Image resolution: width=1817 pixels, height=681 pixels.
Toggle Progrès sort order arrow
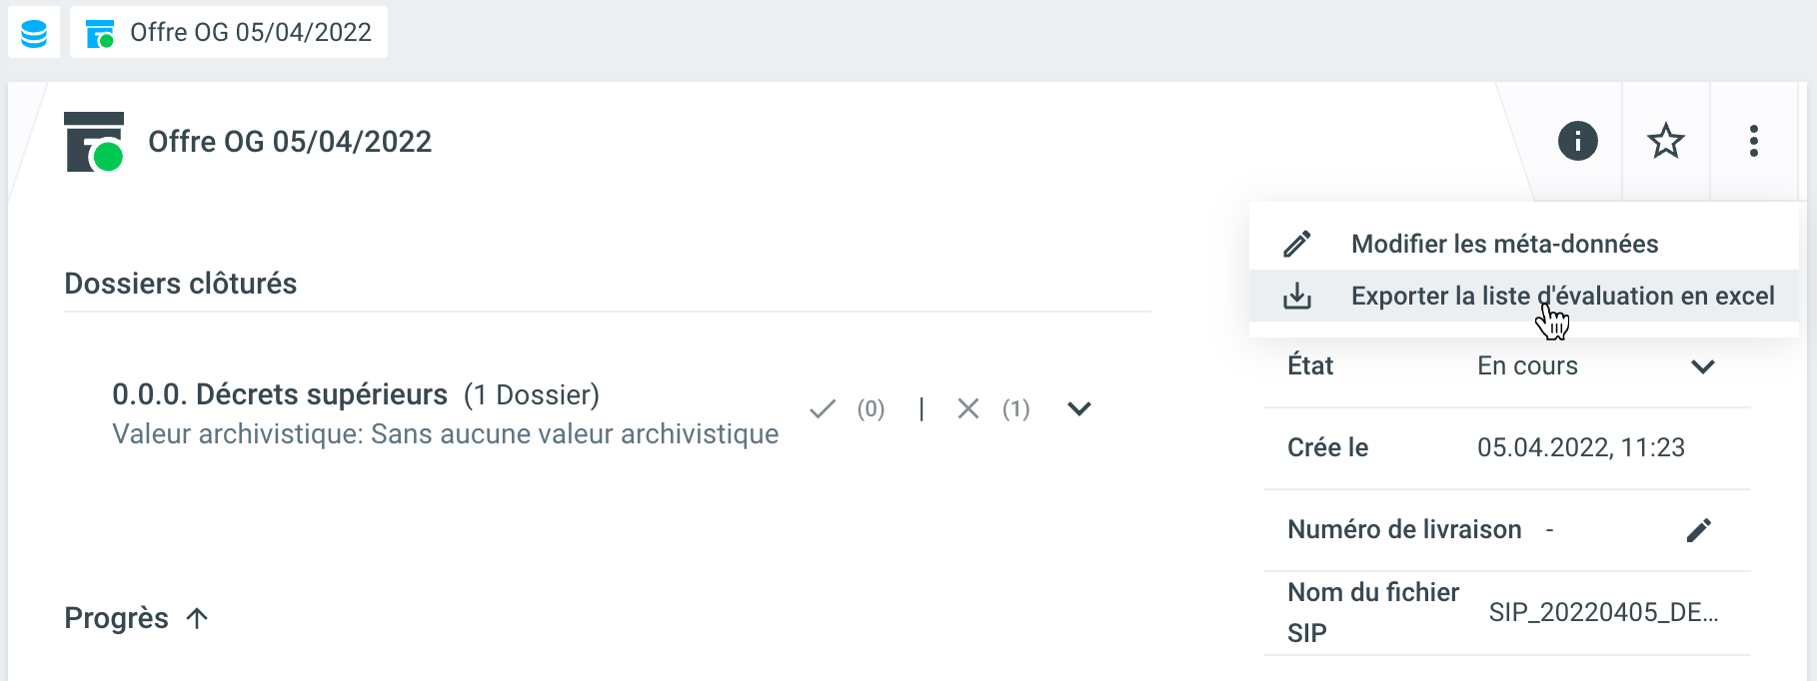(197, 618)
